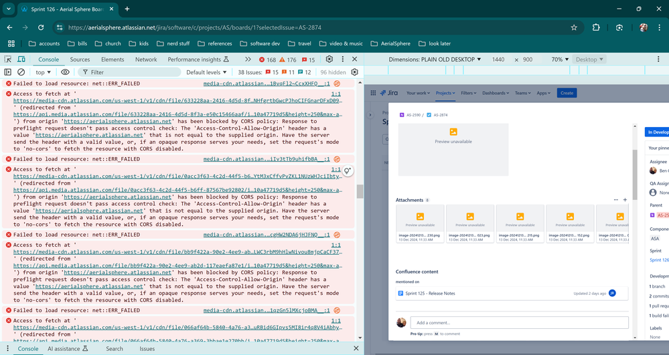Open the 70% zoom dropdown

(560, 60)
